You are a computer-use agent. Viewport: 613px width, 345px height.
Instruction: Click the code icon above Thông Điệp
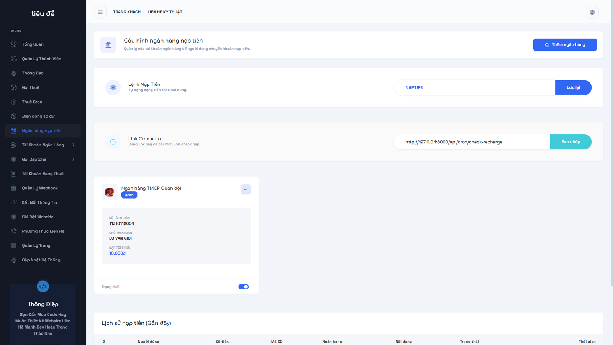[x=43, y=286]
